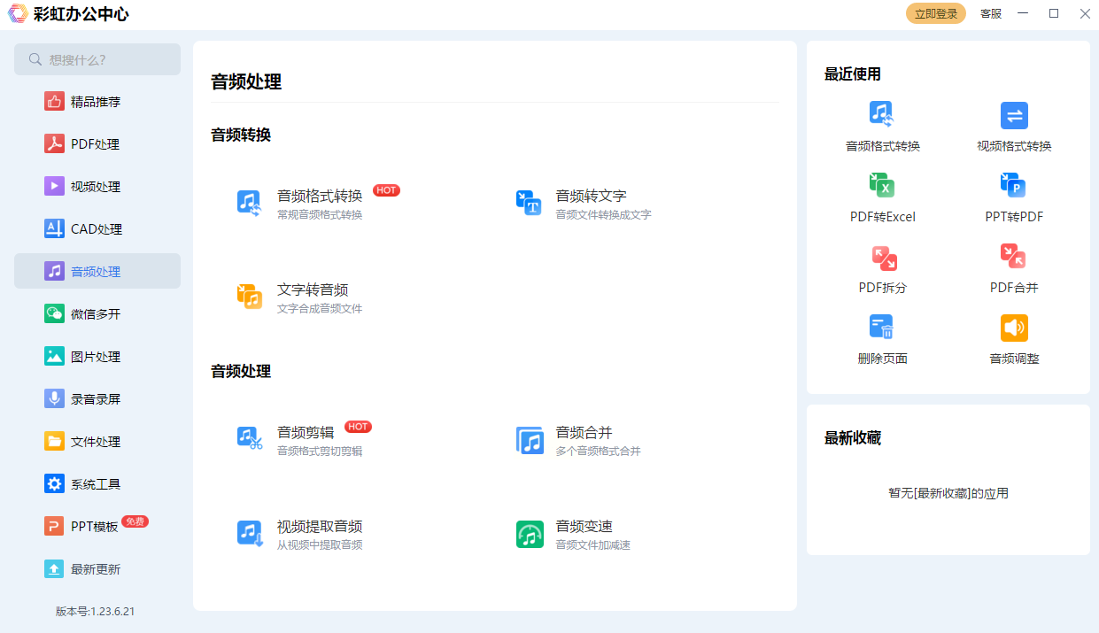Open the 视频提取音频 tool

(x=319, y=534)
